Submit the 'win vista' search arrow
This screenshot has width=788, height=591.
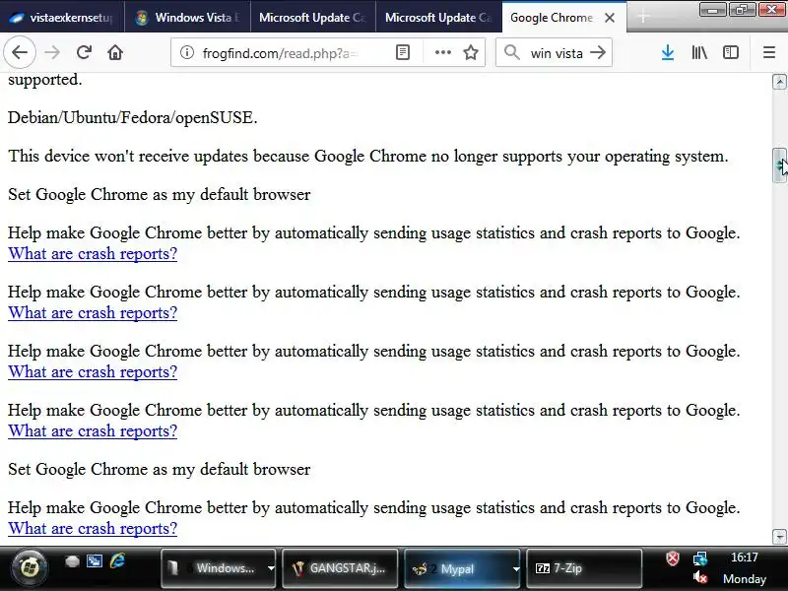click(x=598, y=52)
